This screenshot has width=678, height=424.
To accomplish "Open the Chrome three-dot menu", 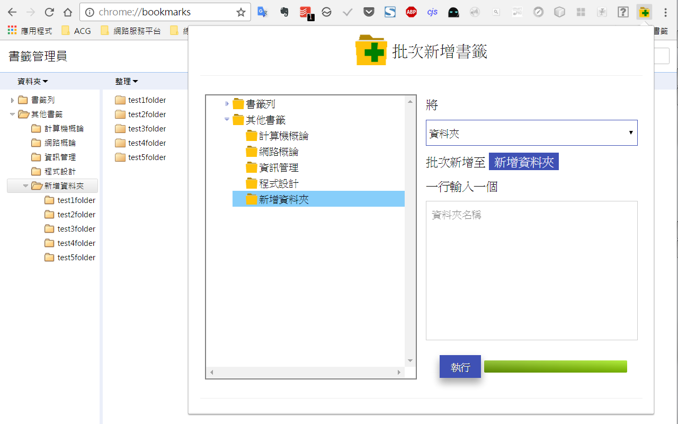I will tap(665, 12).
